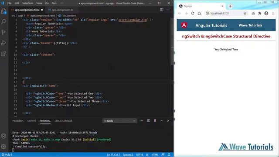Expand hidden menu items ellipsis
The image size is (279, 157).
(x=62, y=3)
